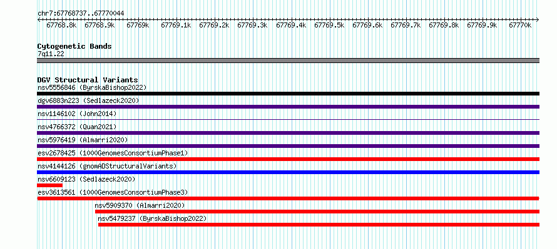The width and height of the screenshot is (557, 249).
Task: Click the nsv5556846 (ByrskaBishop2022) label
Action: (x=92, y=87)
